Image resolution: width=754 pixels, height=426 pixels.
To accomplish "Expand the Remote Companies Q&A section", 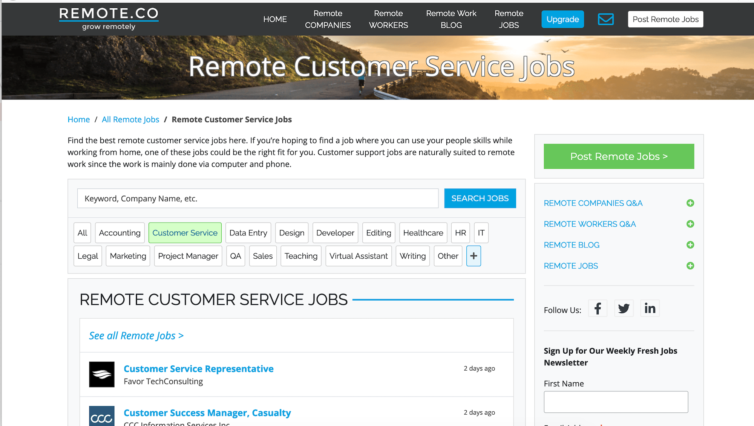I will pos(691,203).
